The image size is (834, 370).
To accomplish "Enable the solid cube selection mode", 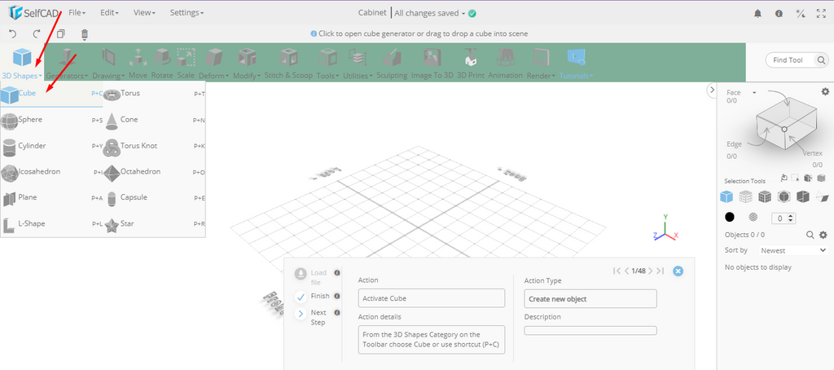I will tap(726, 196).
